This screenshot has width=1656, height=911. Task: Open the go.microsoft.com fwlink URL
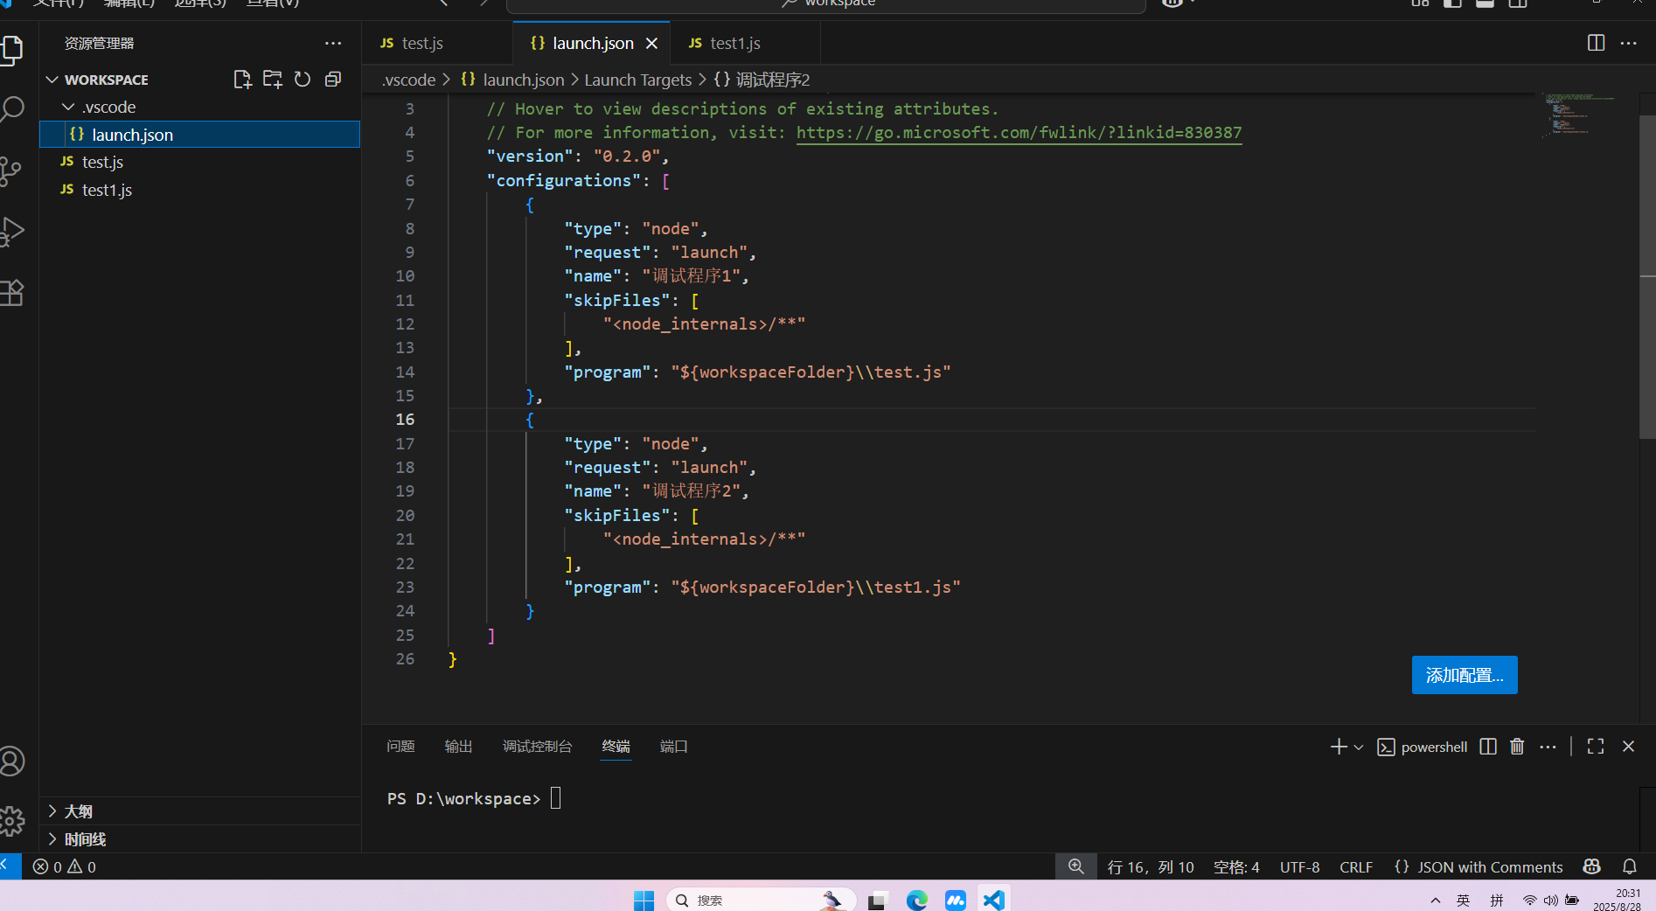pyautogui.click(x=1019, y=133)
